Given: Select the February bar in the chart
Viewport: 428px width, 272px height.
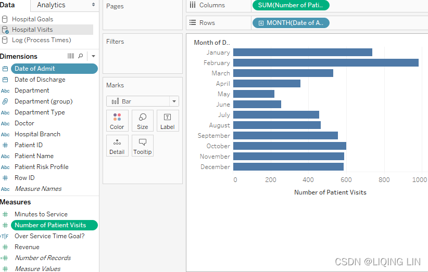Looking at the screenshot, I should point(326,63).
